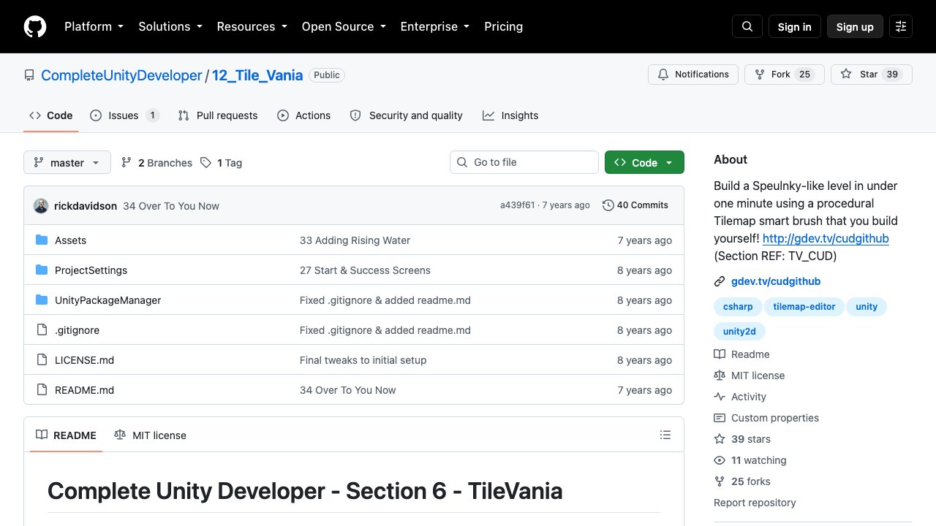Click the .gitignore file icon
Image resolution: width=936 pixels, height=526 pixels.
pyautogui.click(x=42, y=330)
